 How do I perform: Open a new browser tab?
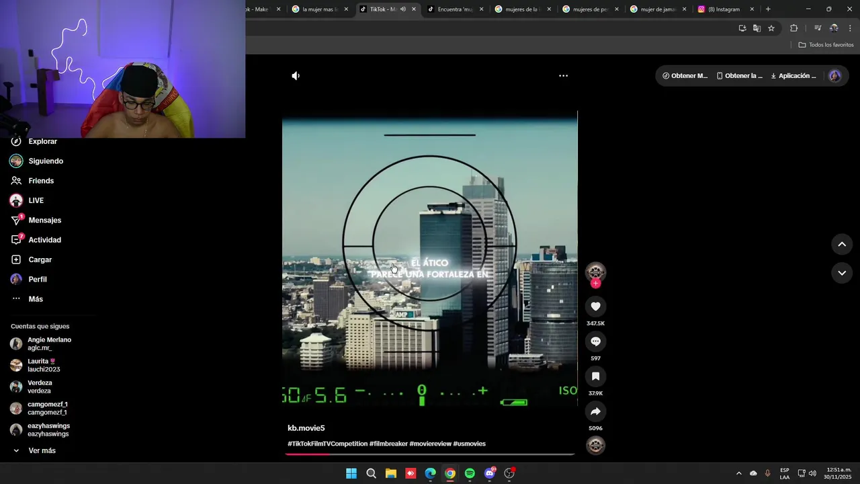click(x=768, y=9)
